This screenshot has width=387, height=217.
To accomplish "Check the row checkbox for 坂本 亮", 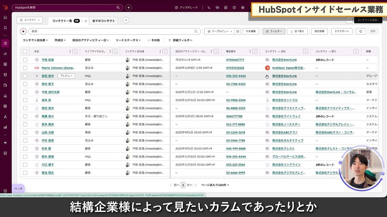I will click(25, 100).
